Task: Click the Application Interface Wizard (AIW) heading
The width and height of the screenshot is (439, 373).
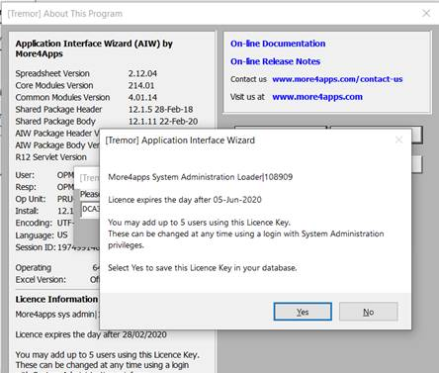Action: pos(94,48)
